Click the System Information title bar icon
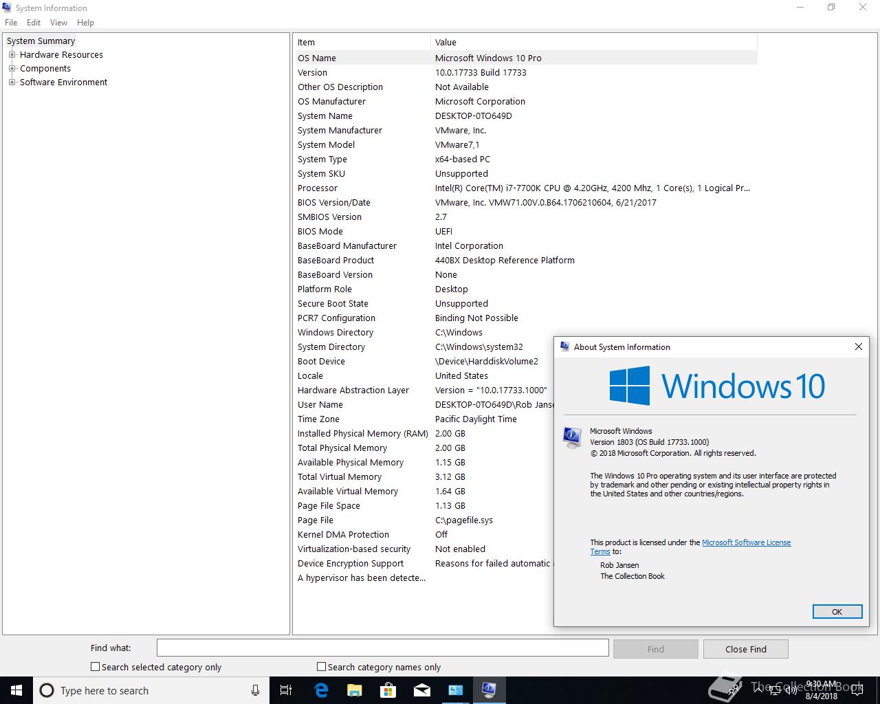Viewport: 880px width, 704px height. (x=7, y=8)
